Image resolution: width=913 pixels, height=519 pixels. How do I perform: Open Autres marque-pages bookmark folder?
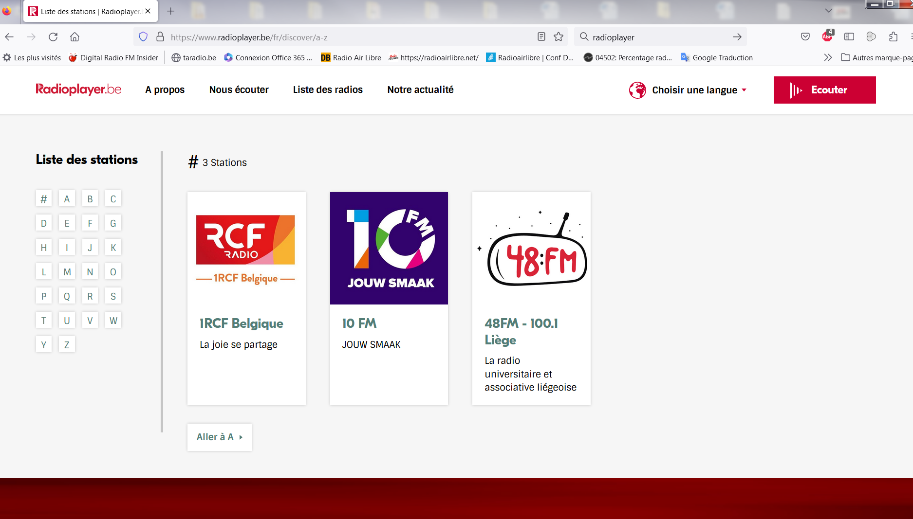877,57
